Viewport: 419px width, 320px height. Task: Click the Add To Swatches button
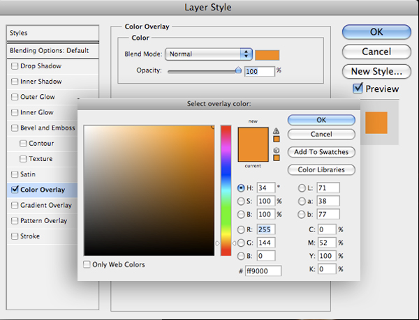[x=321, y=152]
